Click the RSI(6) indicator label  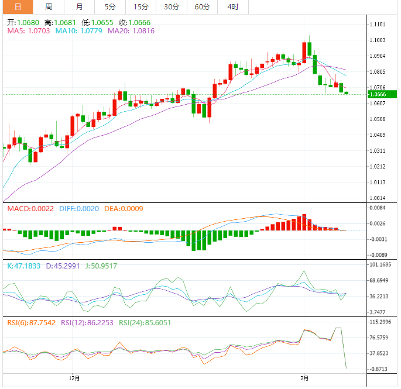(29, 323)
